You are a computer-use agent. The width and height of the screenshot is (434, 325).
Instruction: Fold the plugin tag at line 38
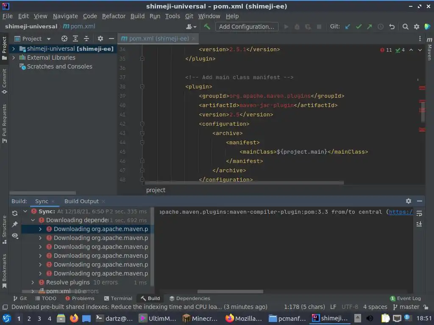(x=142, y=86)
